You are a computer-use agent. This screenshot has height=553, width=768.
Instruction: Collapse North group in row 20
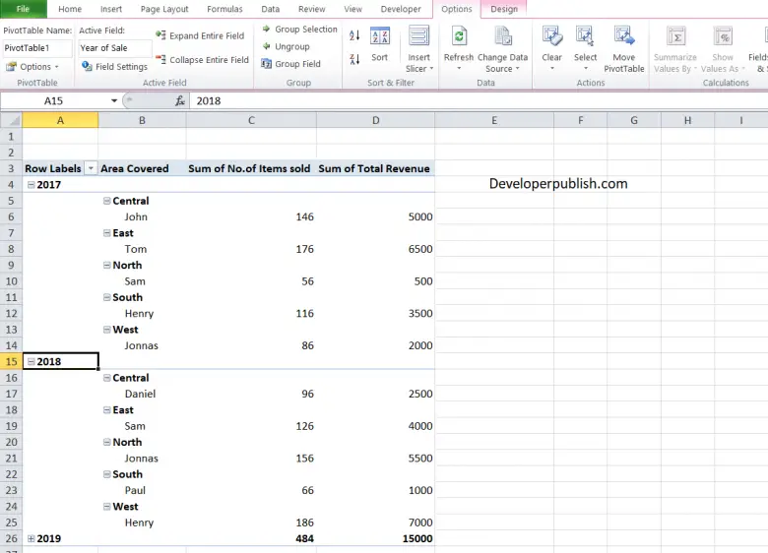coord(106,442)
